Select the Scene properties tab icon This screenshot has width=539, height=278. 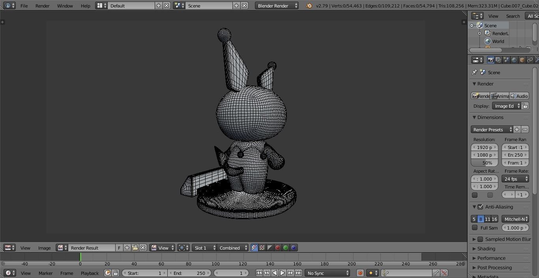pos(506,60)
